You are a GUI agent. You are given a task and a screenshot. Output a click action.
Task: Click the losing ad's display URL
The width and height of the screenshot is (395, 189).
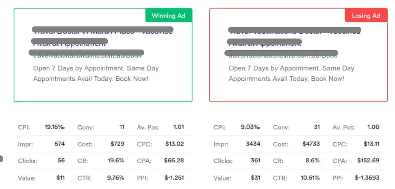point(281,54)
